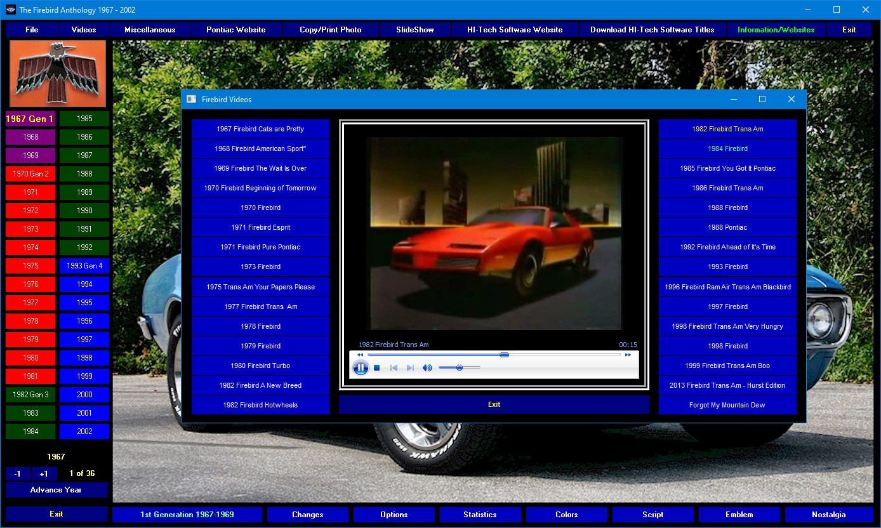
Task: Adjust the volume slider in player
Action: pos(459,367)
